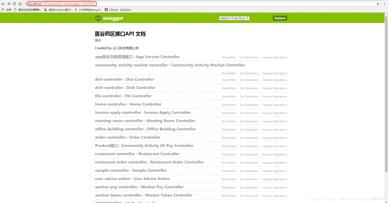This screenshot has height=203, width=388.
Task: Expand the App Version Controller section
Action: (x=137, y=57)
